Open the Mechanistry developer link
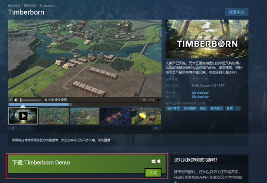The width and height of the screenshot is (267, 183). point(200,92)
